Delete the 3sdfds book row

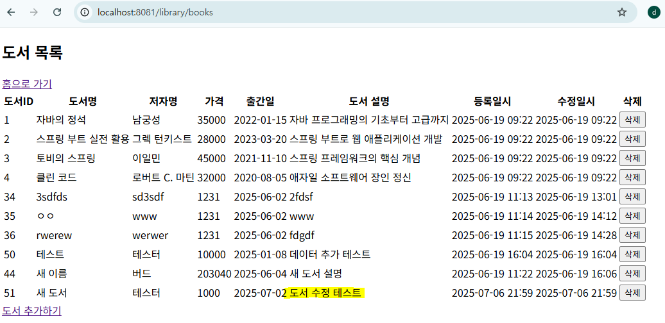(632, 196)
